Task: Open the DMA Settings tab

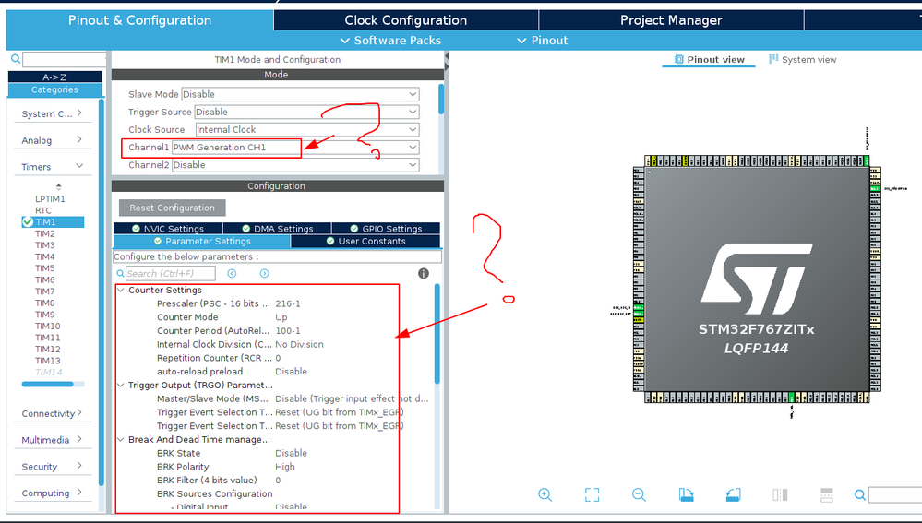Action: 278,229
